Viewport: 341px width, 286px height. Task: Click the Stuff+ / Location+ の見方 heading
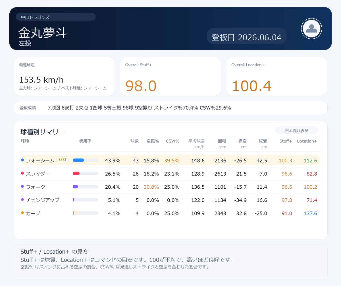point(54,252)
